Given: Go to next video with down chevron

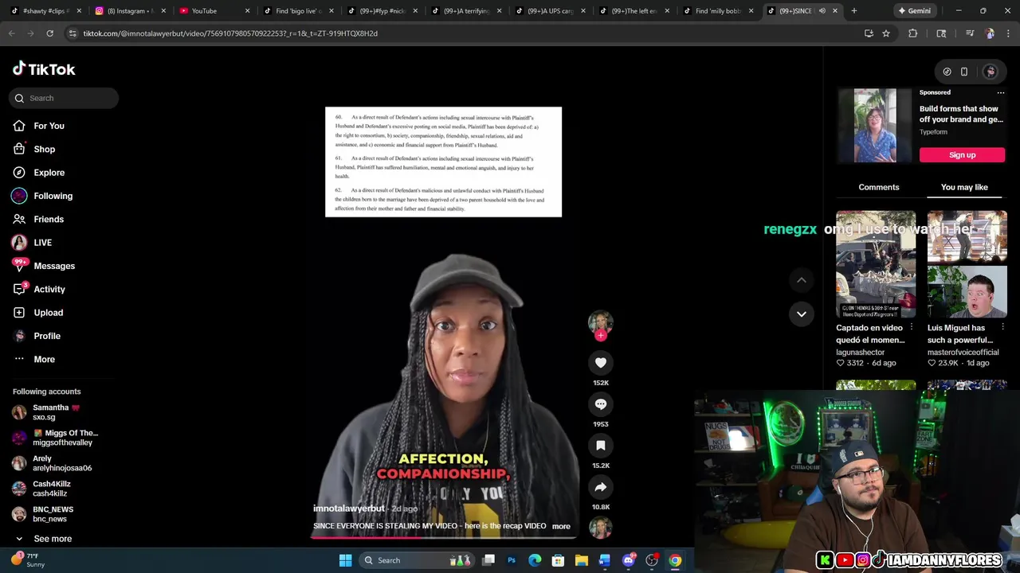Looking at the screenshot, I should tap(802, 314).
